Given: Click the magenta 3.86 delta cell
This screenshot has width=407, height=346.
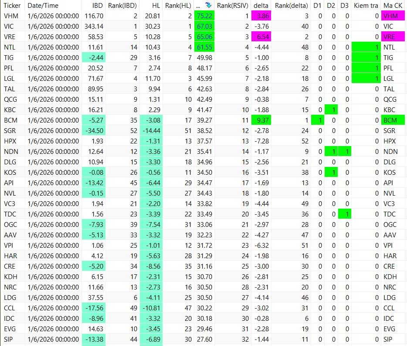Looking at the screenshot, I should (x=261, y=16).
